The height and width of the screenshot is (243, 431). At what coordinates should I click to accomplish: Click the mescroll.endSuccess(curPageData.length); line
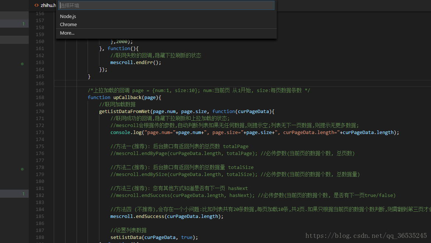click(167, 216)
